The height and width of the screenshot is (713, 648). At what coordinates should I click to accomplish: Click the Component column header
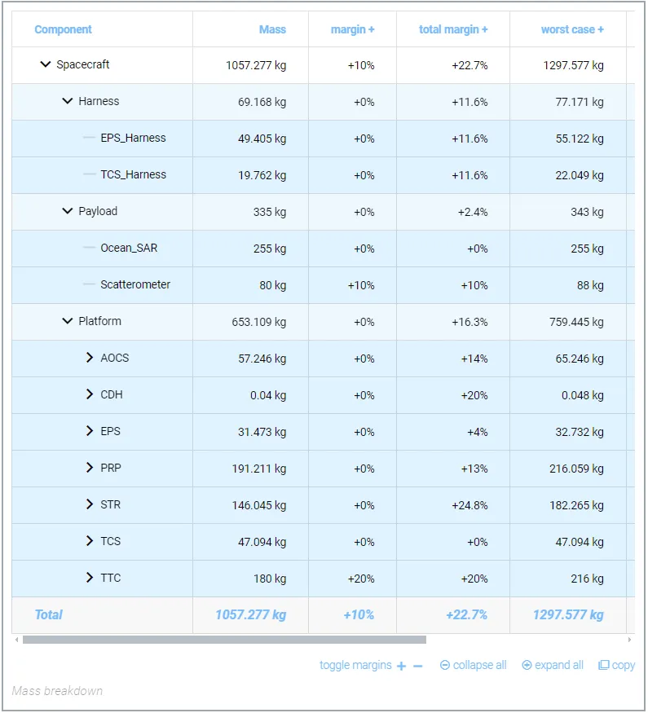pos(63,29)
